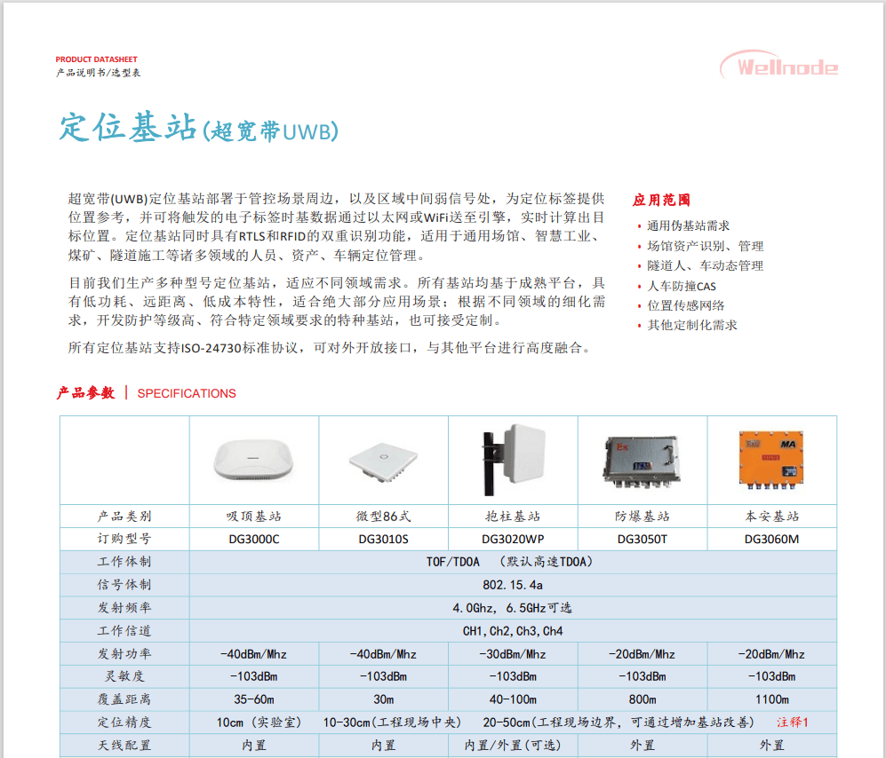Click the bullet 场馆资产识别、管理
This screenshot has width=886, height=758.
click(706, 246)
